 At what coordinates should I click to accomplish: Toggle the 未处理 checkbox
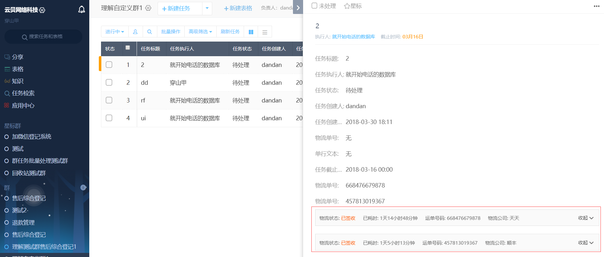click(x=314, y=6)
